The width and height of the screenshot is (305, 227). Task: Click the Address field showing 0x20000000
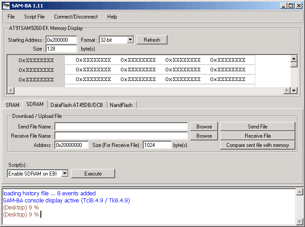click(71, 145)
